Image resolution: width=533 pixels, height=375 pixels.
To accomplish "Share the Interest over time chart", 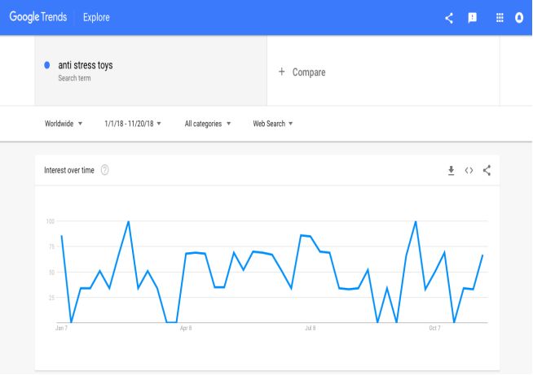I will coord(487,170).
